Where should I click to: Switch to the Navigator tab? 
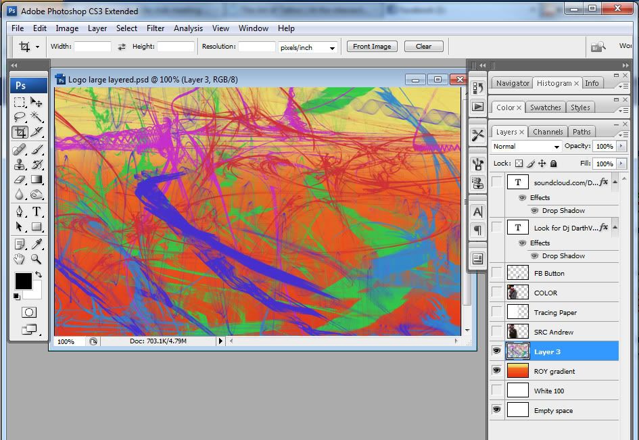(513, 83)
